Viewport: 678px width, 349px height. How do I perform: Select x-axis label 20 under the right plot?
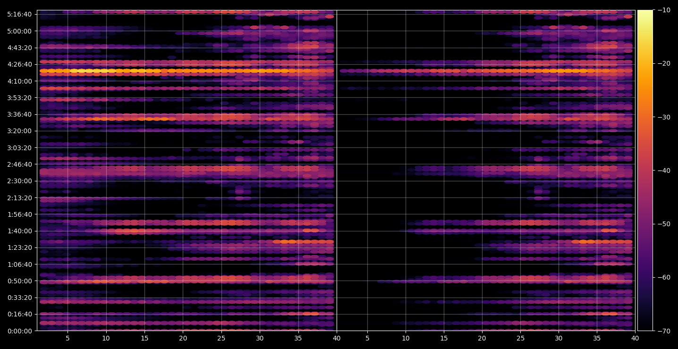(x=482, y=338)
